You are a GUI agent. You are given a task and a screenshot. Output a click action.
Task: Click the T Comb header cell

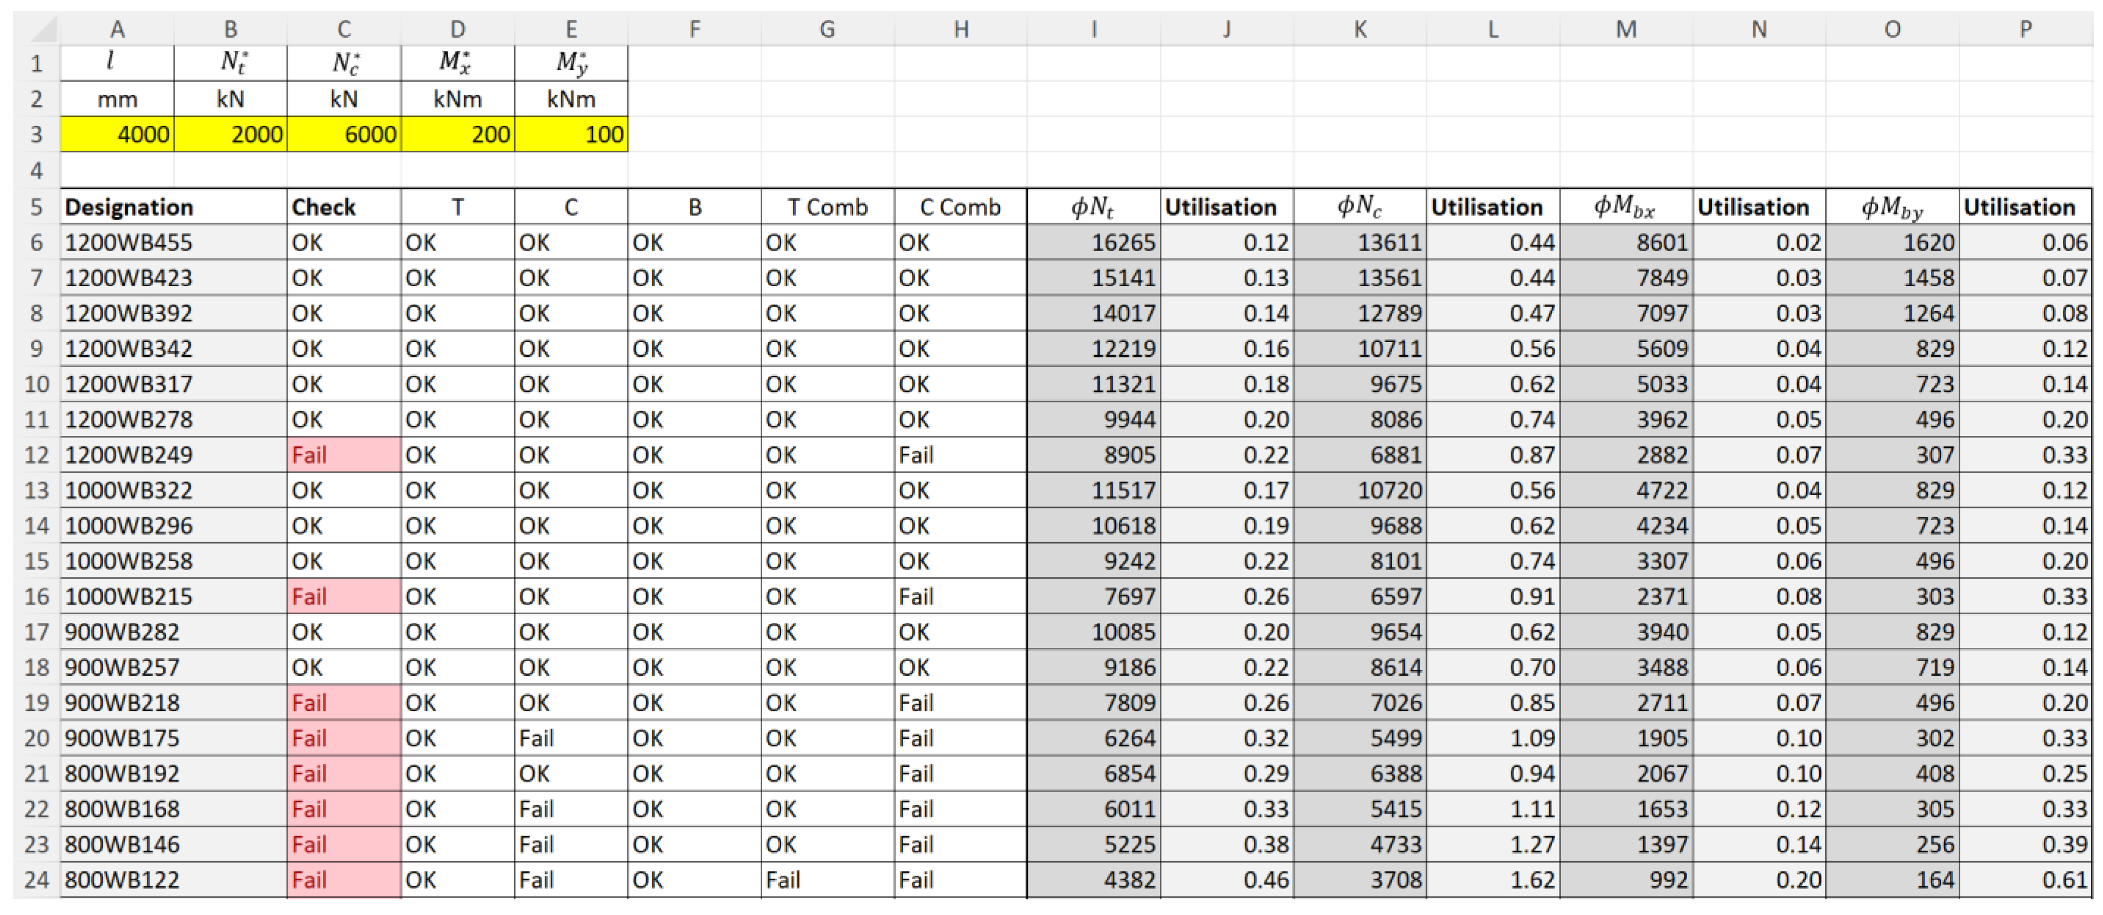(x=827, y=207)
